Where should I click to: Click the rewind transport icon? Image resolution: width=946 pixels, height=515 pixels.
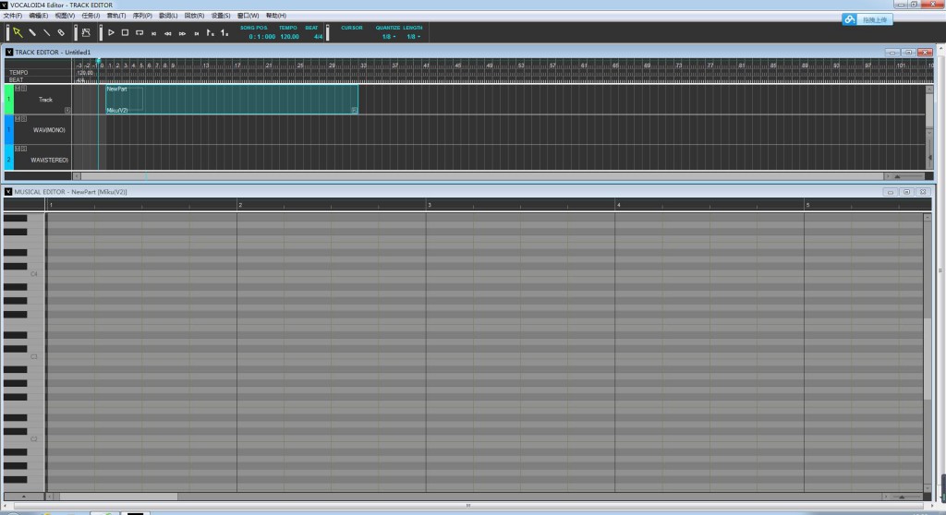coord(168,33)
